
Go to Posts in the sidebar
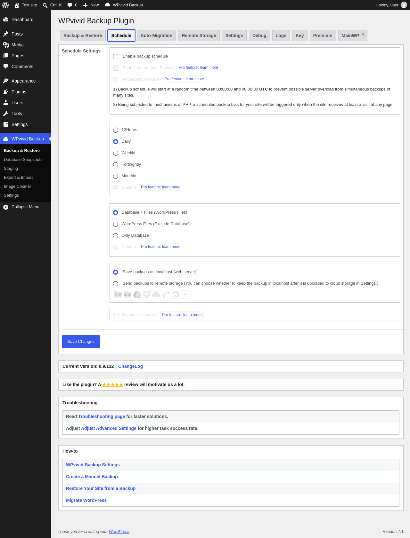[26, 34]
